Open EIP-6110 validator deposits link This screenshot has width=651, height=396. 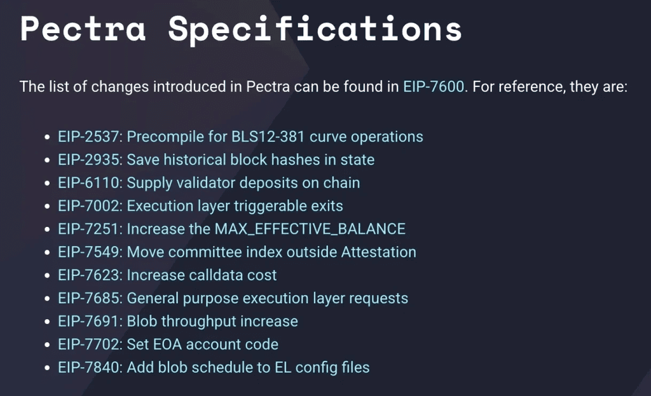[x=209, y=183]
